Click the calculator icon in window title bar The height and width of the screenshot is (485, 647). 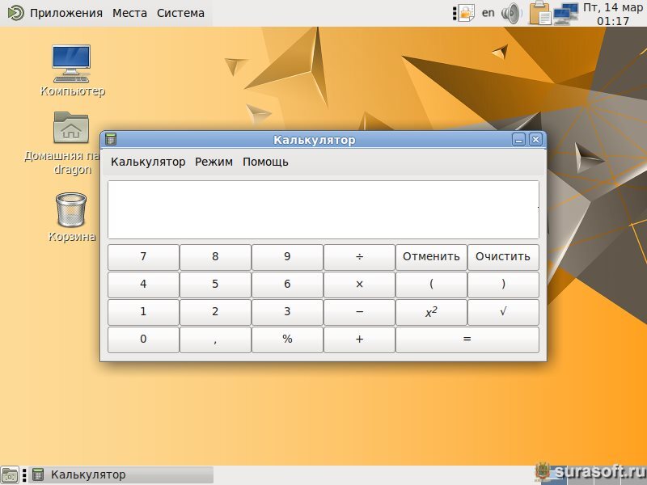coord(111,139)
